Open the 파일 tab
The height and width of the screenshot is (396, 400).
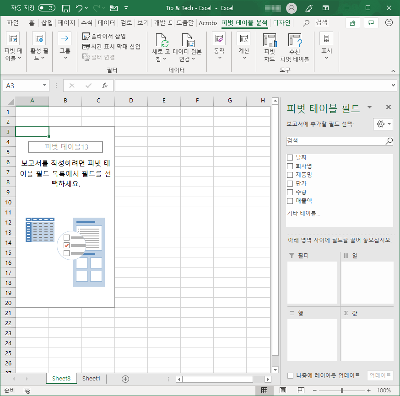tap(12, 23)
